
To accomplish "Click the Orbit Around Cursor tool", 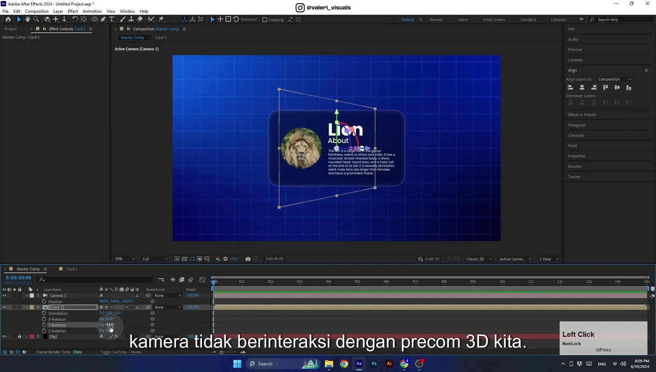I will pos(47,19).
